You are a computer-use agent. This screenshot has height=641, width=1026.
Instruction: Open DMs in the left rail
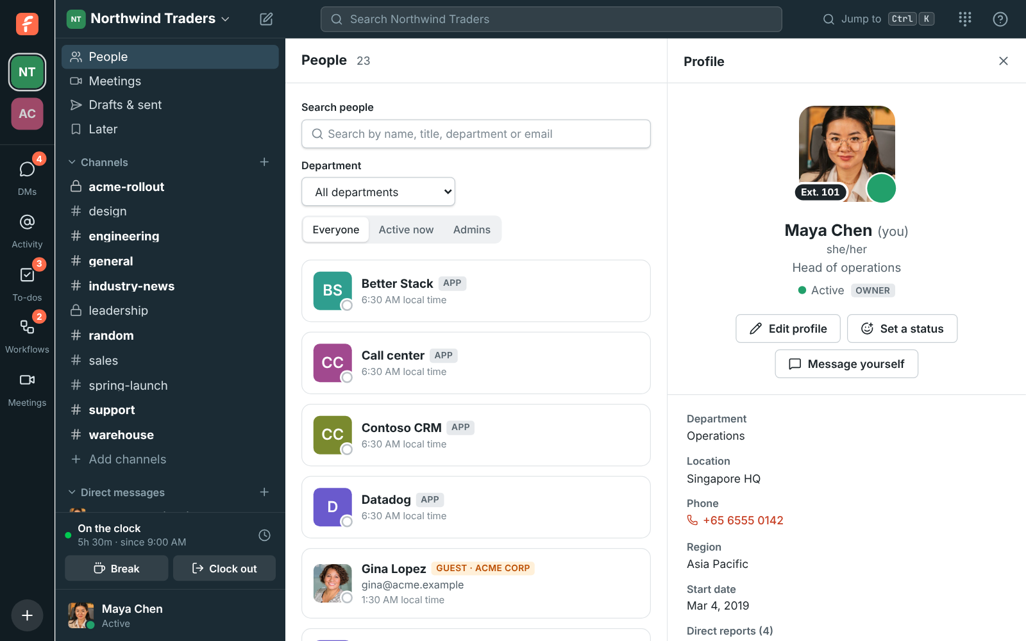point(27,176)
